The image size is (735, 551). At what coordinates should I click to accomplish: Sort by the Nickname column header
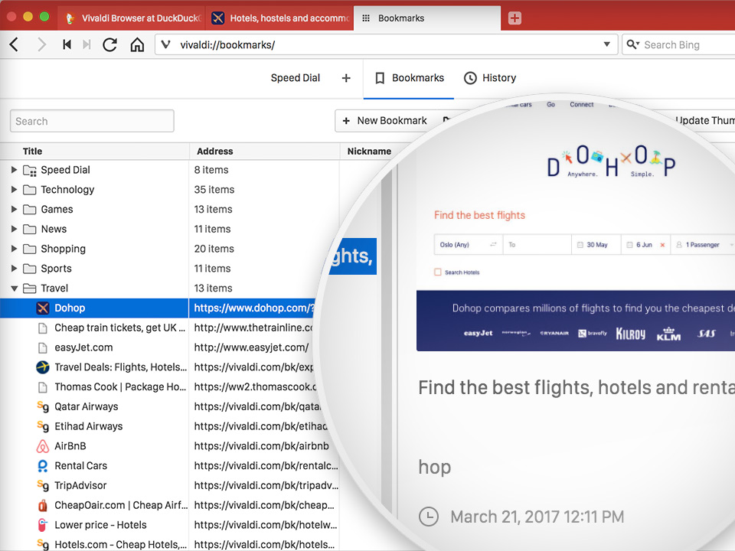pyautogui.click(x=369, y=152)
